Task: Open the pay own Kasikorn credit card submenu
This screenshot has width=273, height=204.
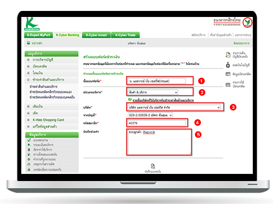Action: [x=51, y=92]
